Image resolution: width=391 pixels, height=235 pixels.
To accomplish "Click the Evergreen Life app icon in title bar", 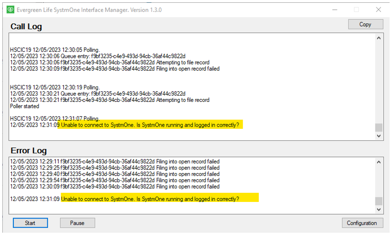I will [10, 10].
